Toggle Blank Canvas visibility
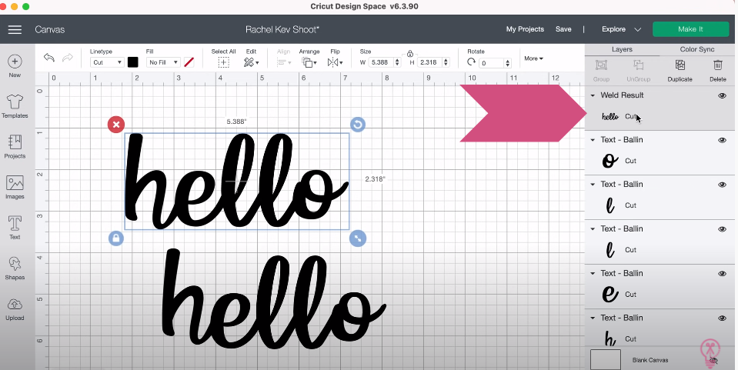Screen dimensions: 738x370 point(713,361)
